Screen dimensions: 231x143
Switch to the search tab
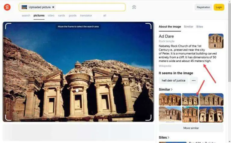[26, 15]
